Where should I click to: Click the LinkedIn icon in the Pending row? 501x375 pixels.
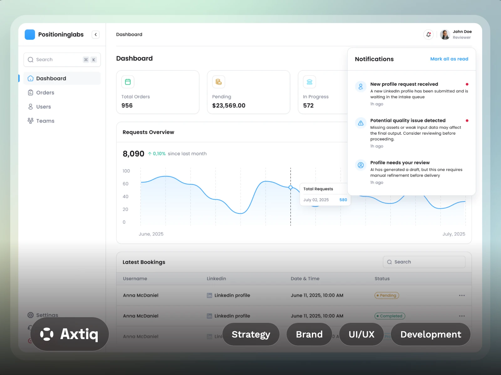209,295
